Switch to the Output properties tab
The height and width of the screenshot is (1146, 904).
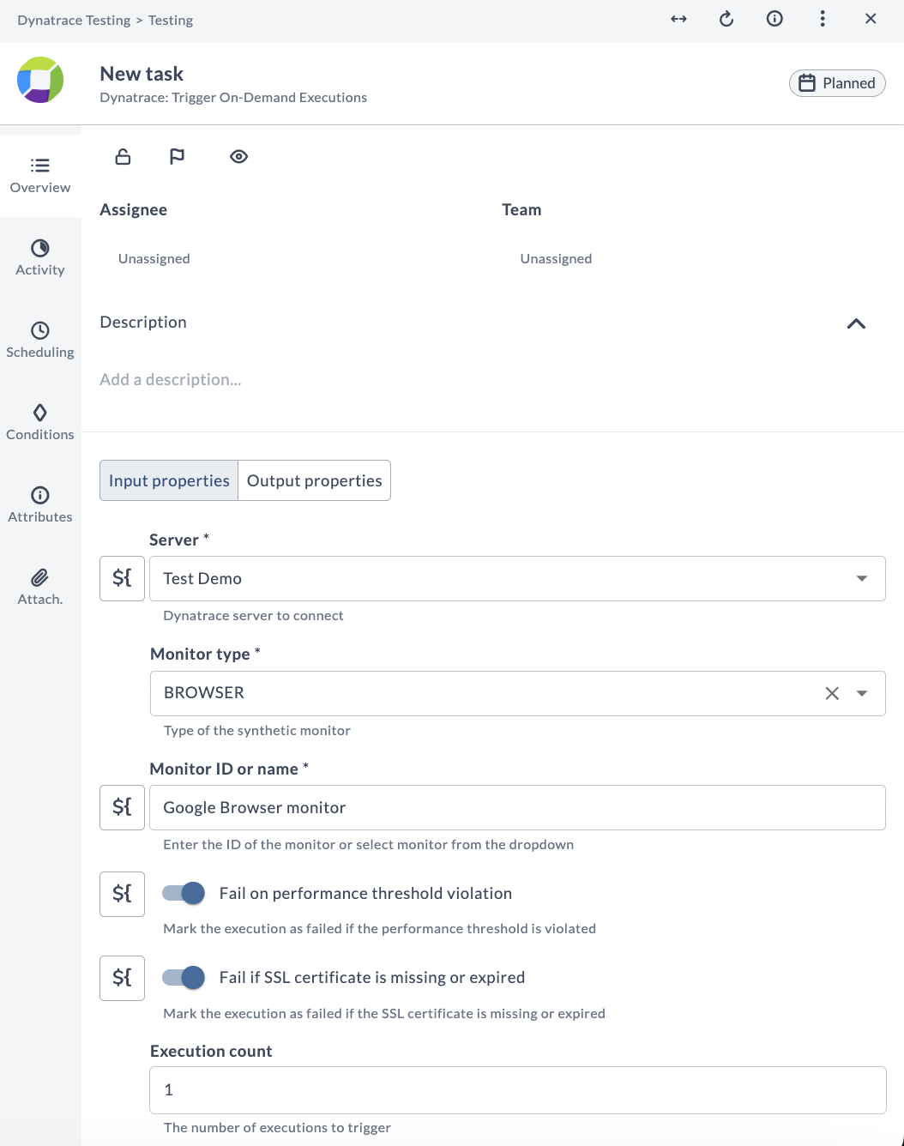(314, 480)
